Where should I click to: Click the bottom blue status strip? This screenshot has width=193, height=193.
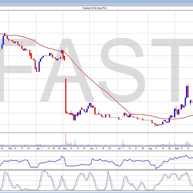tap(96, 191)
